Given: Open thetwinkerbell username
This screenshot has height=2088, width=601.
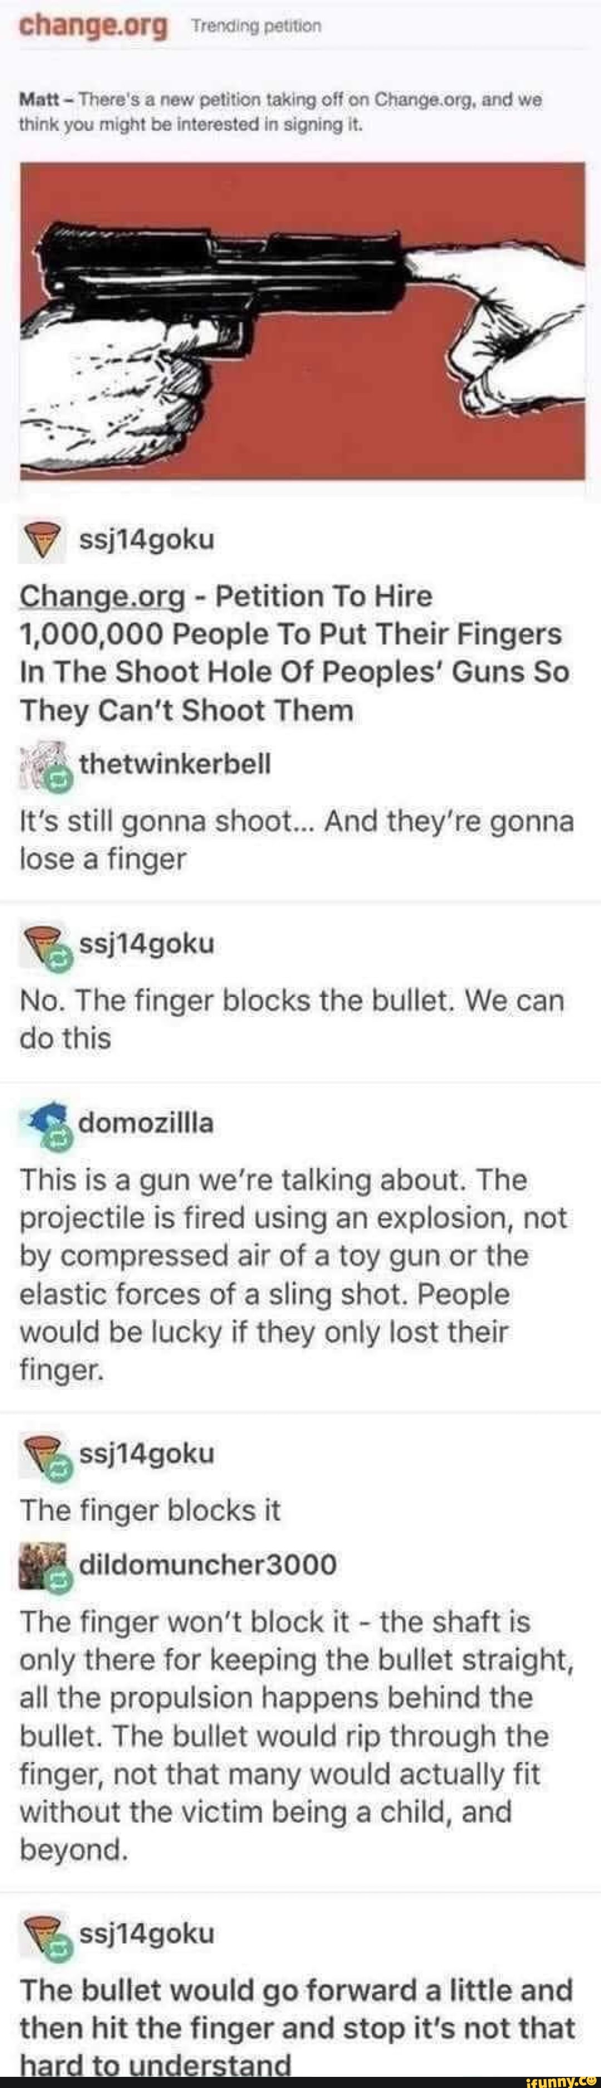Looking at the screenshot, I should click(175, 764).
